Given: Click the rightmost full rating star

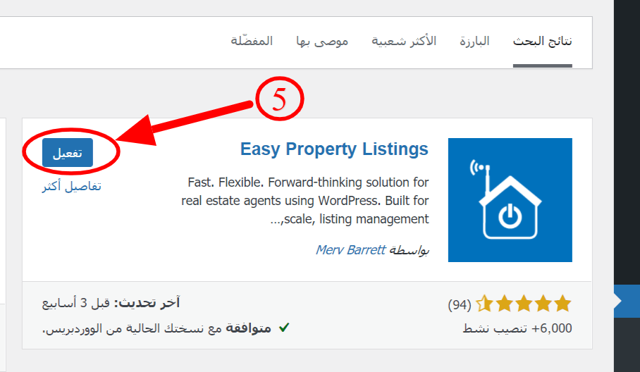Looking at the screenshot, I should (x=562, y=304).
